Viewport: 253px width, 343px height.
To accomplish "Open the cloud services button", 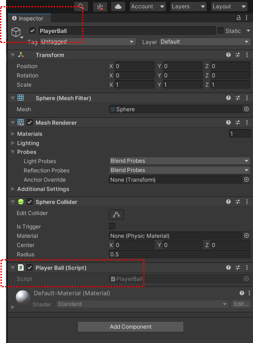I will point(118,6).
